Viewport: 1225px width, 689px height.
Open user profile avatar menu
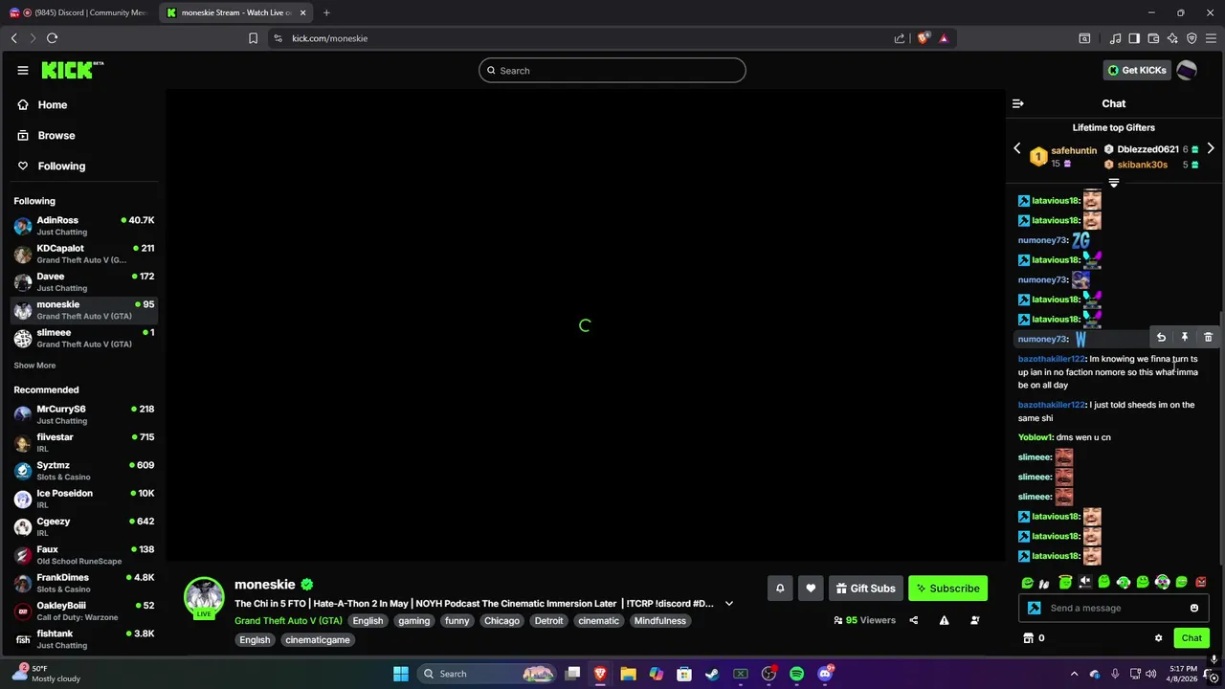(x=1187, y=70)
